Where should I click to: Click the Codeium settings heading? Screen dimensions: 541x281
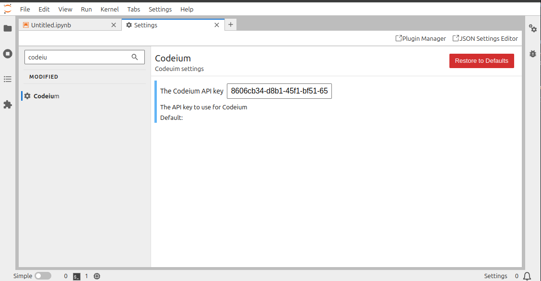click(173, 58)
